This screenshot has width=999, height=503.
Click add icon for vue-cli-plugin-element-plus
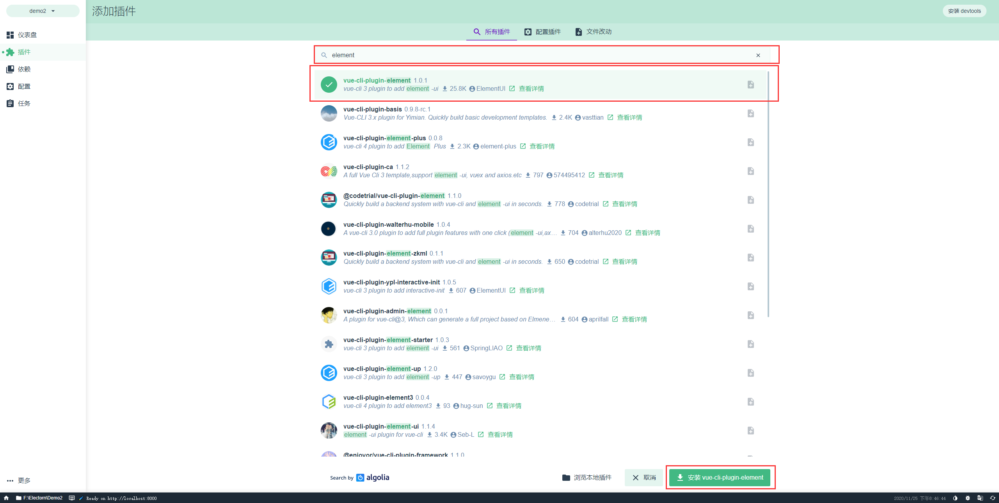[750, 142]
